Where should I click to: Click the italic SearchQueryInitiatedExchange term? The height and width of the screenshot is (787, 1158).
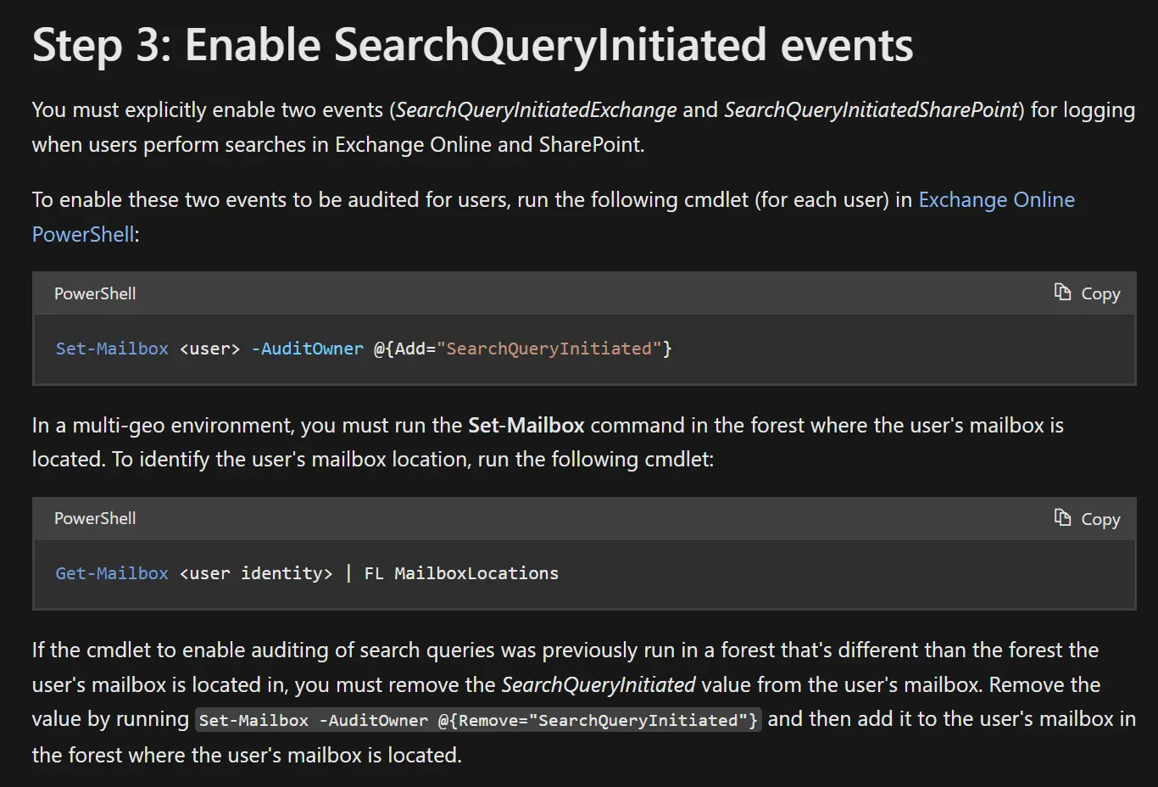tap(536, 110)
